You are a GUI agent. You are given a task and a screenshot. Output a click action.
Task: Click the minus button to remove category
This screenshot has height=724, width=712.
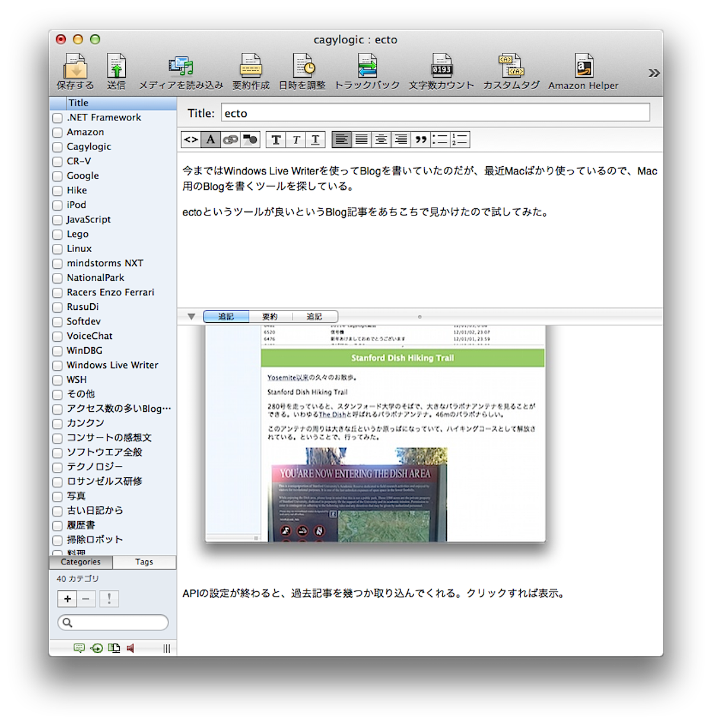(x=86, y=599)
